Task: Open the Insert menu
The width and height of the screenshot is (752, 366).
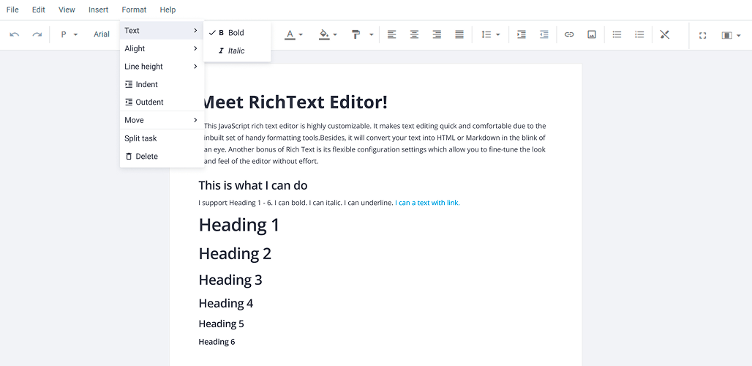Action: pyautogui.click(x=98, y=10)
